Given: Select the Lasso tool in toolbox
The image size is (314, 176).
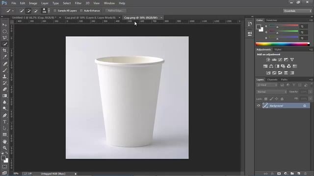Looking at the screenshot, I should click(x=4, y=38).
